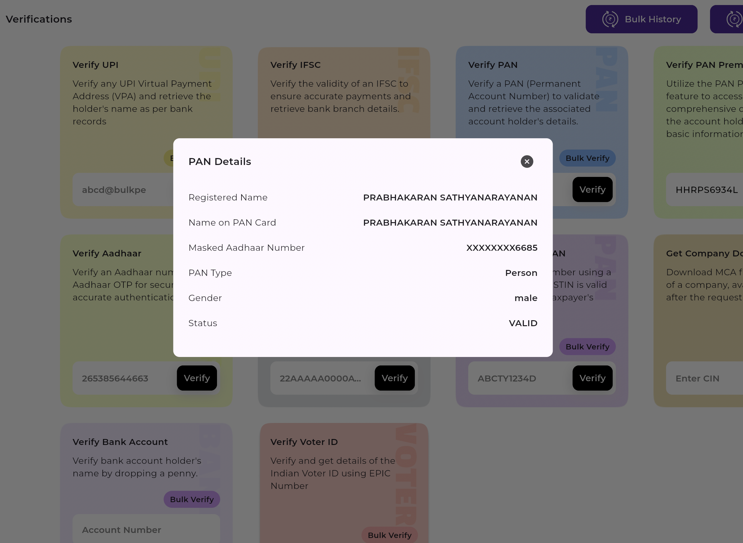Click Verify next to GSTIN 22AAAAA0000A
743x543 pixels.
(394, 378)
